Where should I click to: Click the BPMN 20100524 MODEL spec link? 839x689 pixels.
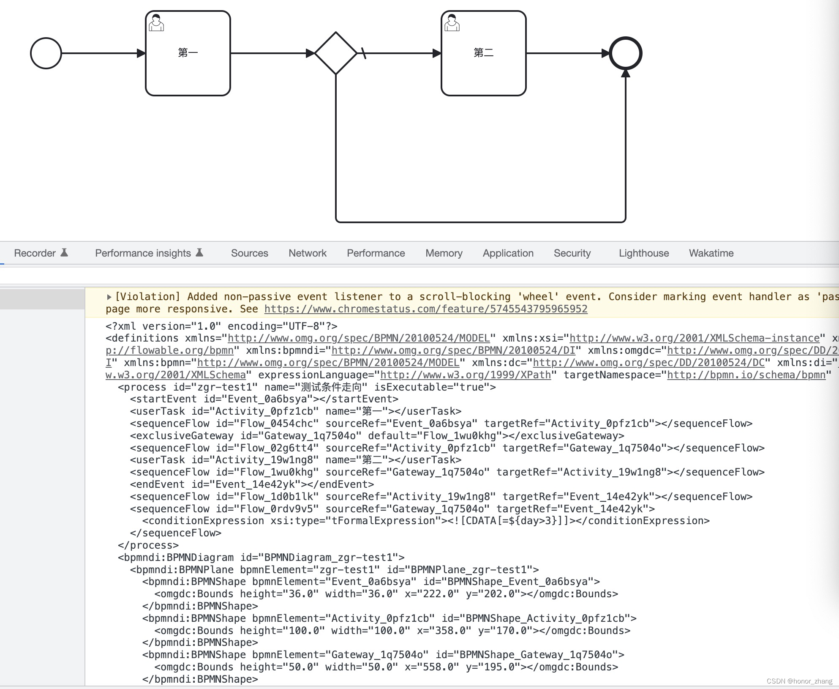tap(358, 338)
